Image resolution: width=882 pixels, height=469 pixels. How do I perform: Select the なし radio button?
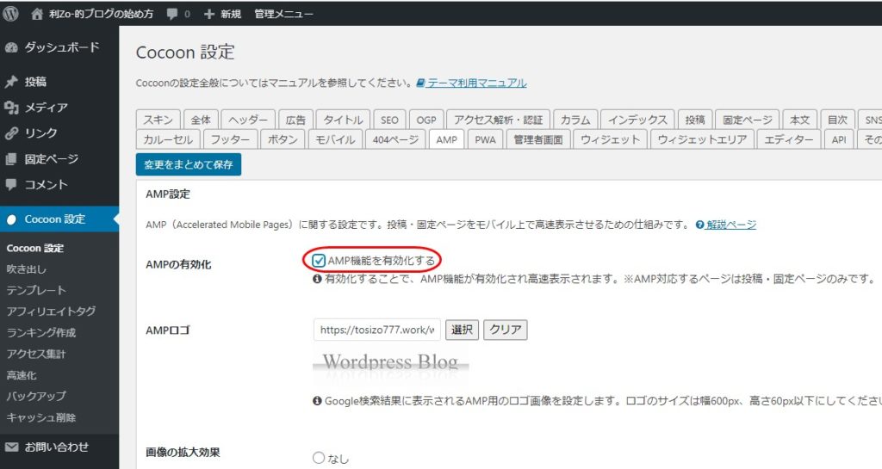320,459
